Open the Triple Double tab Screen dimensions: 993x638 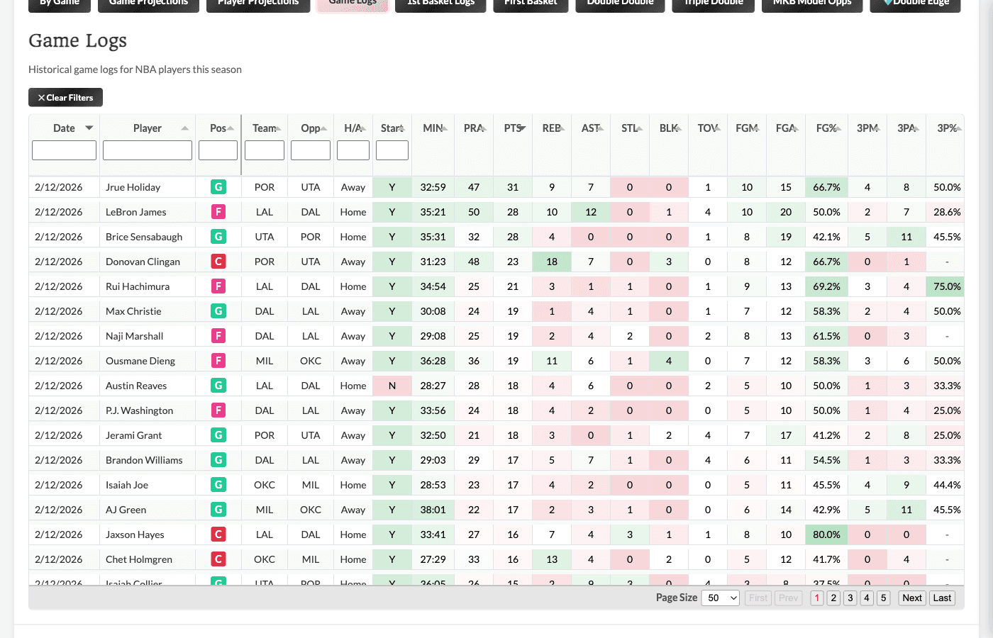[713, 2]
